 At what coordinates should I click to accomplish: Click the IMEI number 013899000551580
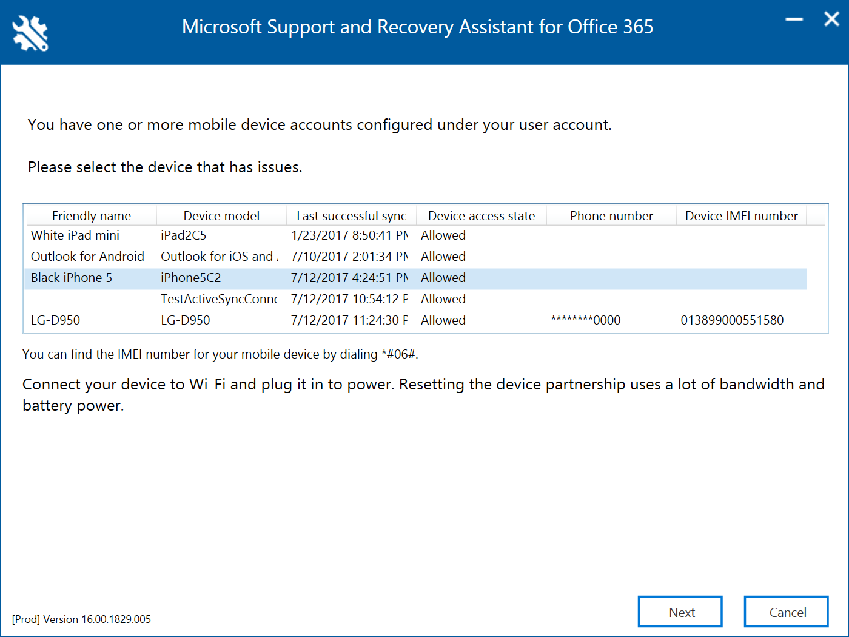732,320
